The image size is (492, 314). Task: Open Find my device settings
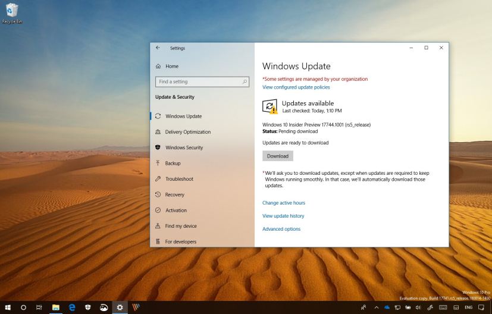coord(176,226)
